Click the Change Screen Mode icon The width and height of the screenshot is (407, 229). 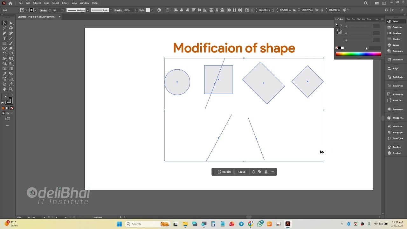(x=8, y=119)
